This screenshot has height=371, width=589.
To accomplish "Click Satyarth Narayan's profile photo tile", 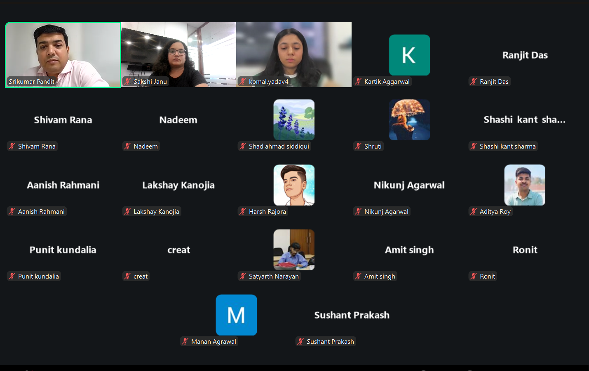I will [294, 250].
